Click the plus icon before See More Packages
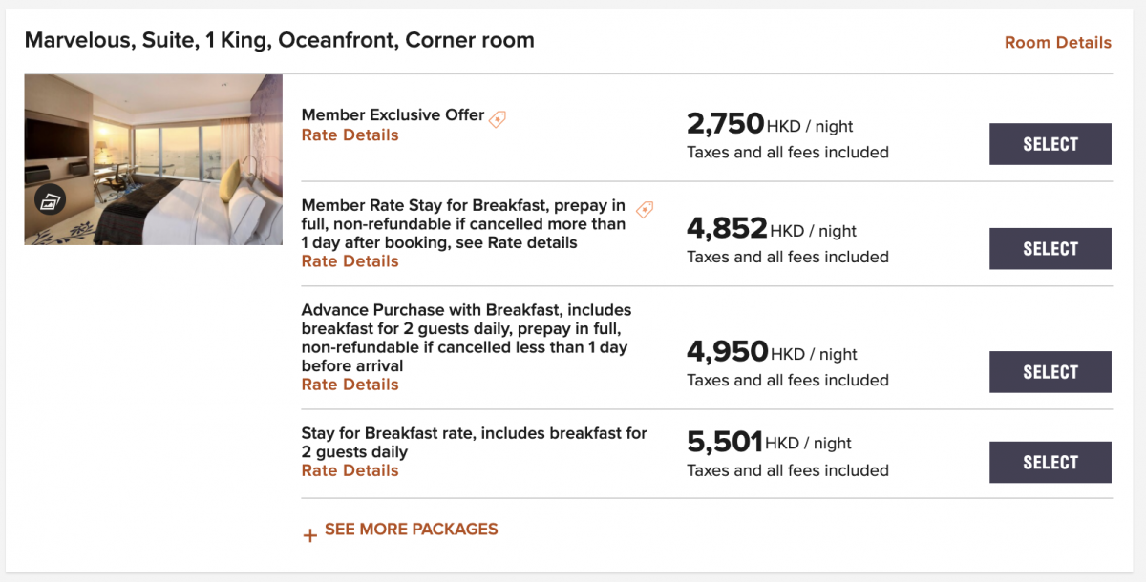Screen dimensions: 1146x582 coord(309,535)
